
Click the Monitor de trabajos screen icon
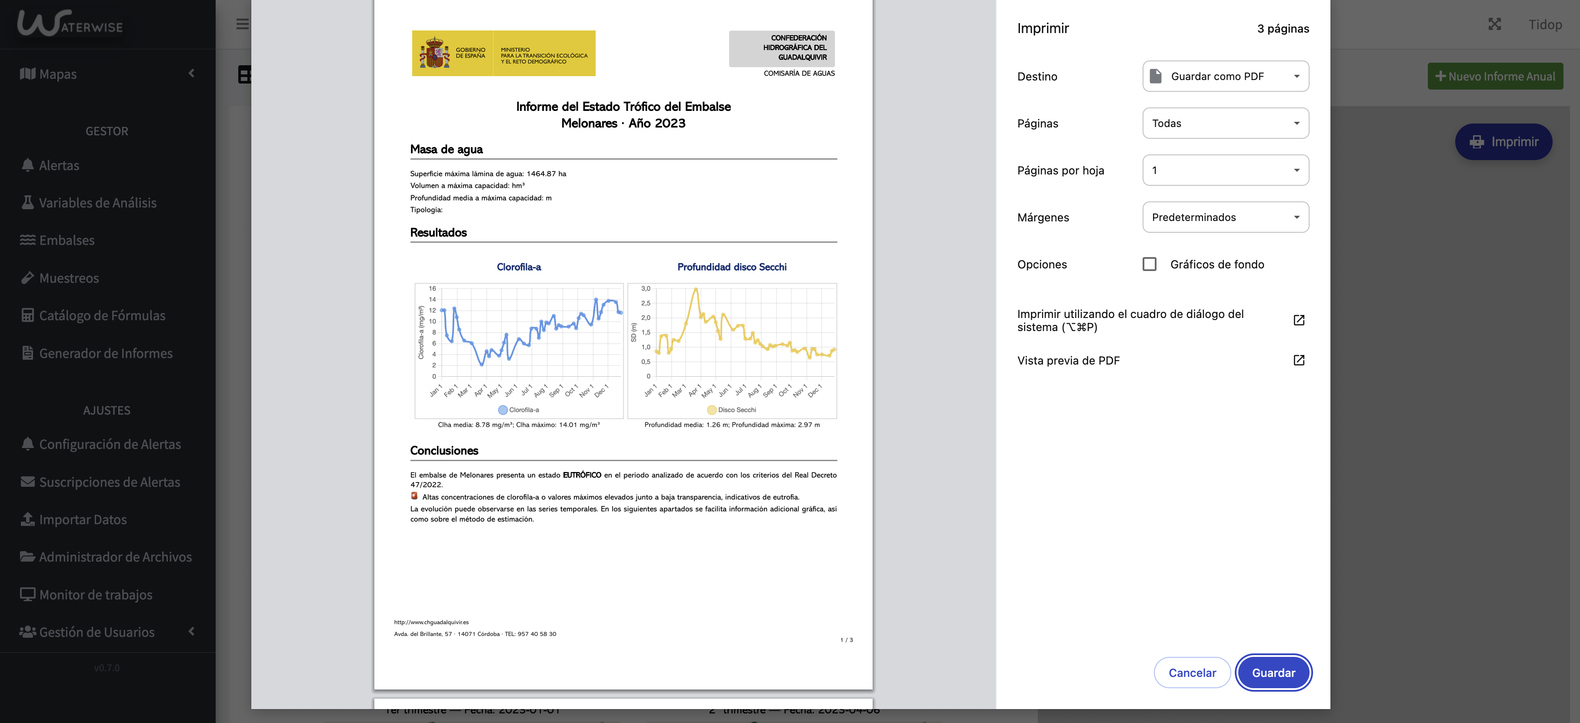[27, 594]
